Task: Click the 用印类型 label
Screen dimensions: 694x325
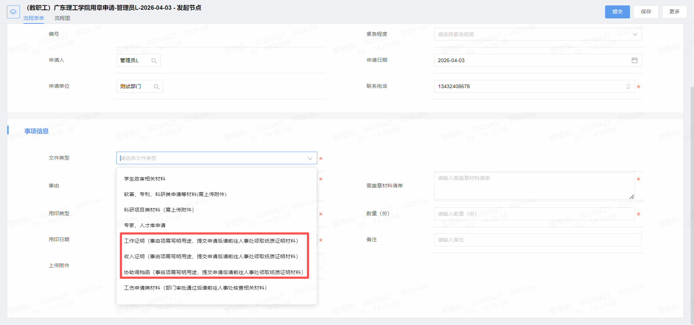Action: 59,213
